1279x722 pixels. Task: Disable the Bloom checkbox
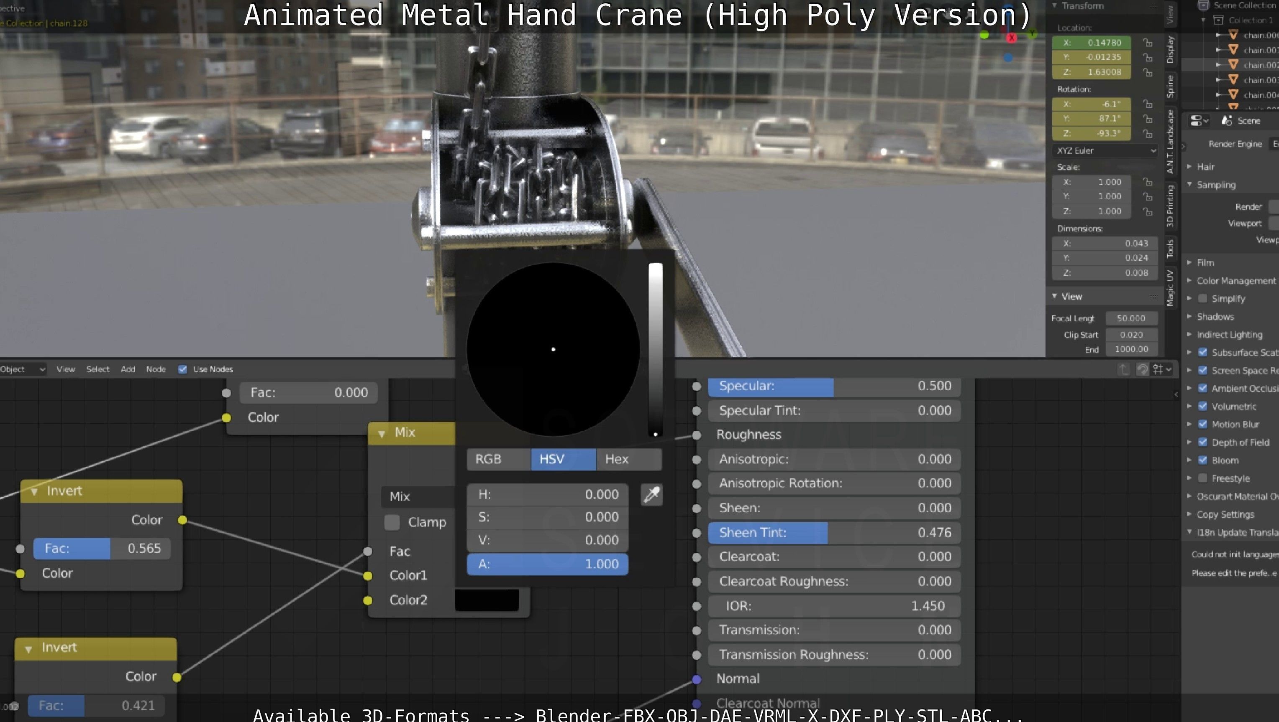(1202, 460)
